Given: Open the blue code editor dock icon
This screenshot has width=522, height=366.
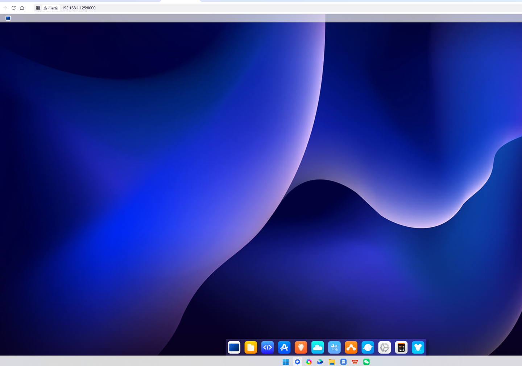Looking at the screenshot, I should coord(268,348).
